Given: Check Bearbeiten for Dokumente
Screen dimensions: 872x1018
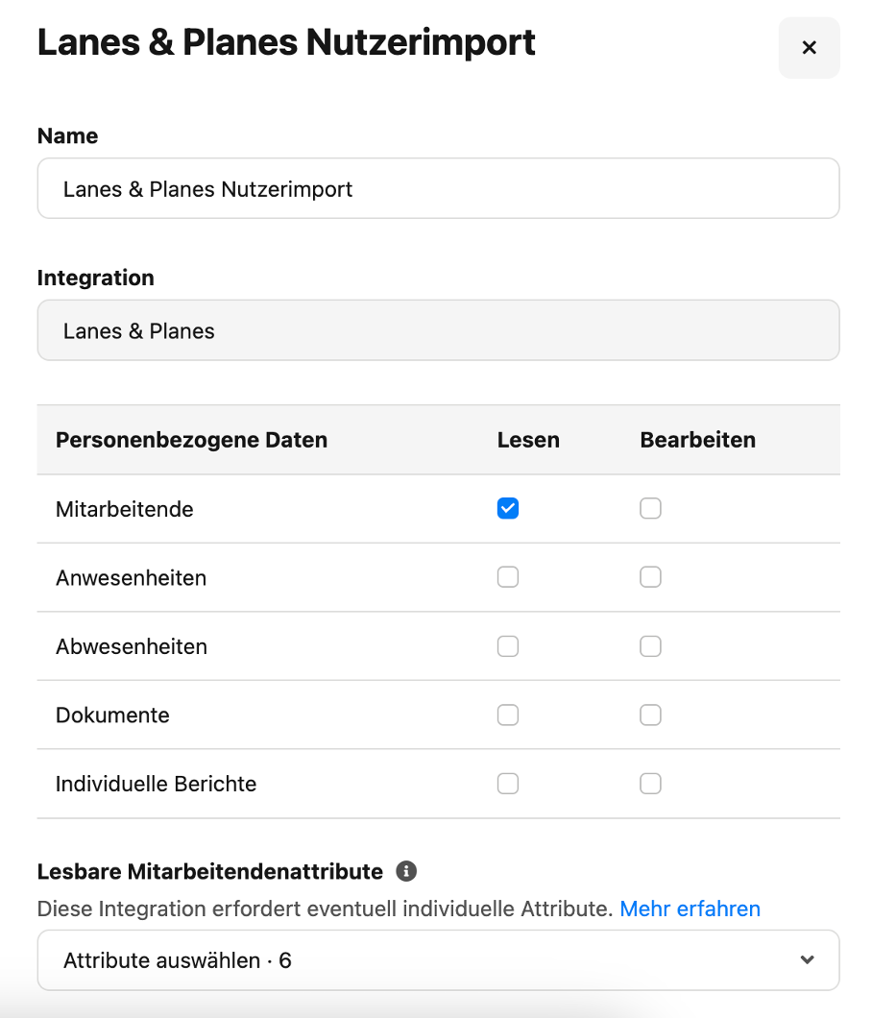Looking at the screenshot, I should [x=650, y=715].
